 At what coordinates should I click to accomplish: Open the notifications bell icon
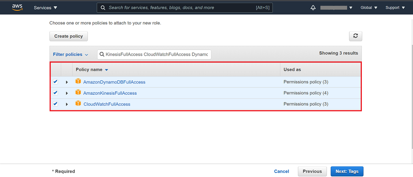tap(313, 8)
